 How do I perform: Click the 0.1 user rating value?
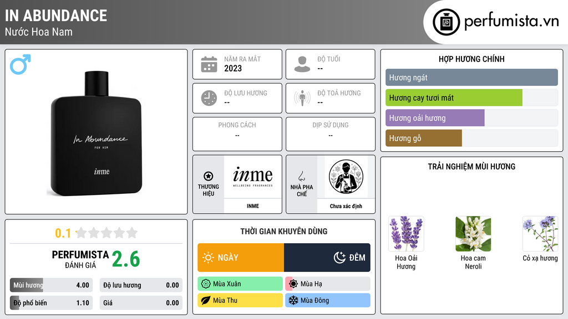pos(63,233)
